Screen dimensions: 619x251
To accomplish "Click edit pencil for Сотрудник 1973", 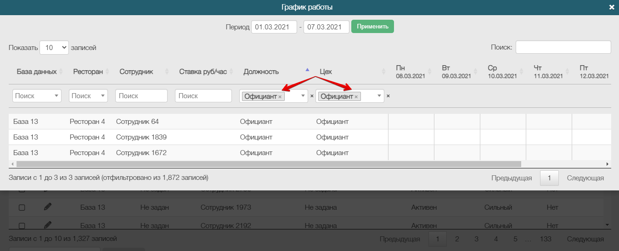I will (48, 207).
